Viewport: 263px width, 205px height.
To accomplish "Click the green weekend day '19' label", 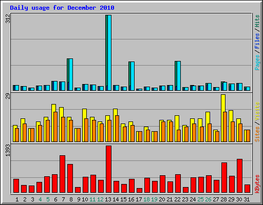I will (x=154, y=199).
